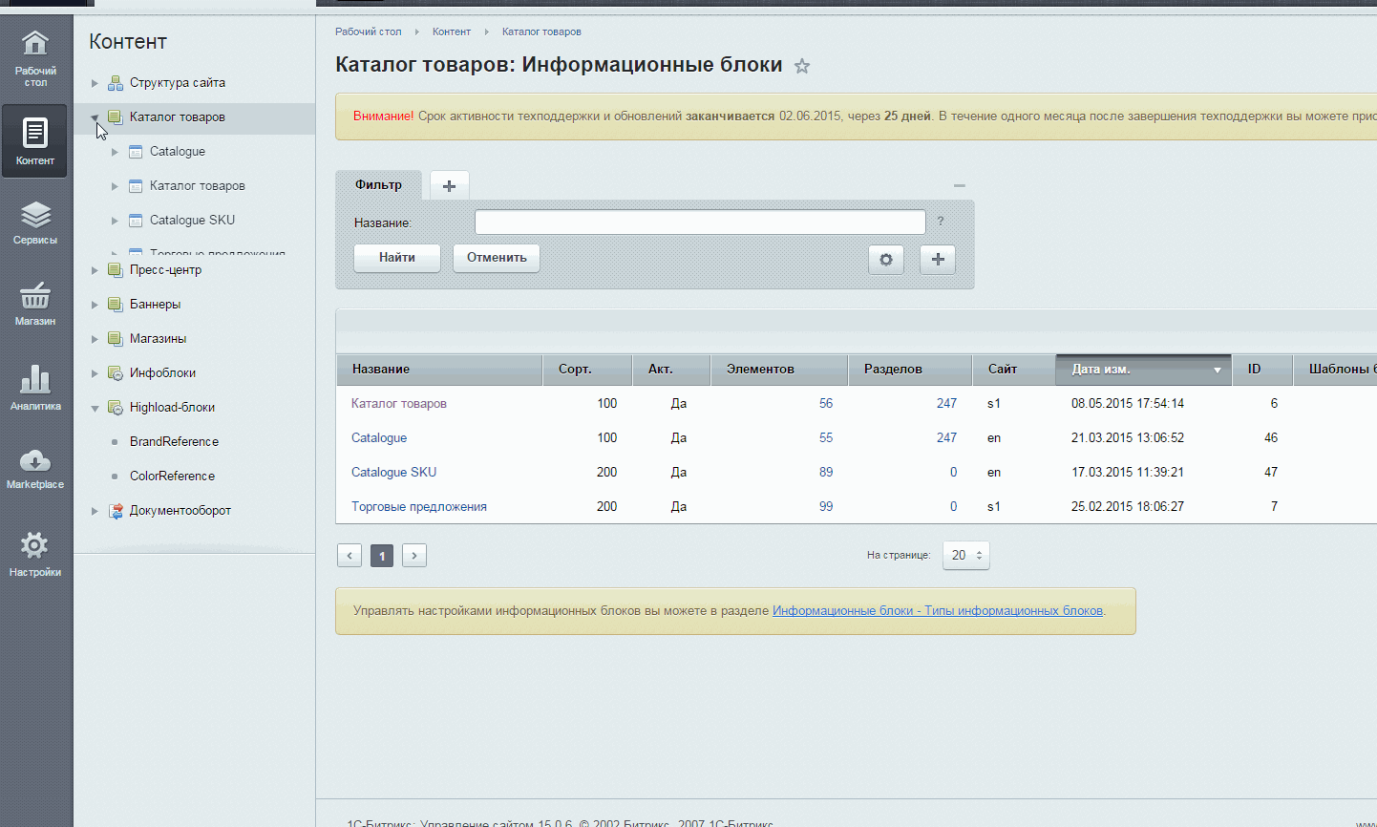Expand the Магазины tree node
1377x827 pixels.
click(x=95, y=339)
